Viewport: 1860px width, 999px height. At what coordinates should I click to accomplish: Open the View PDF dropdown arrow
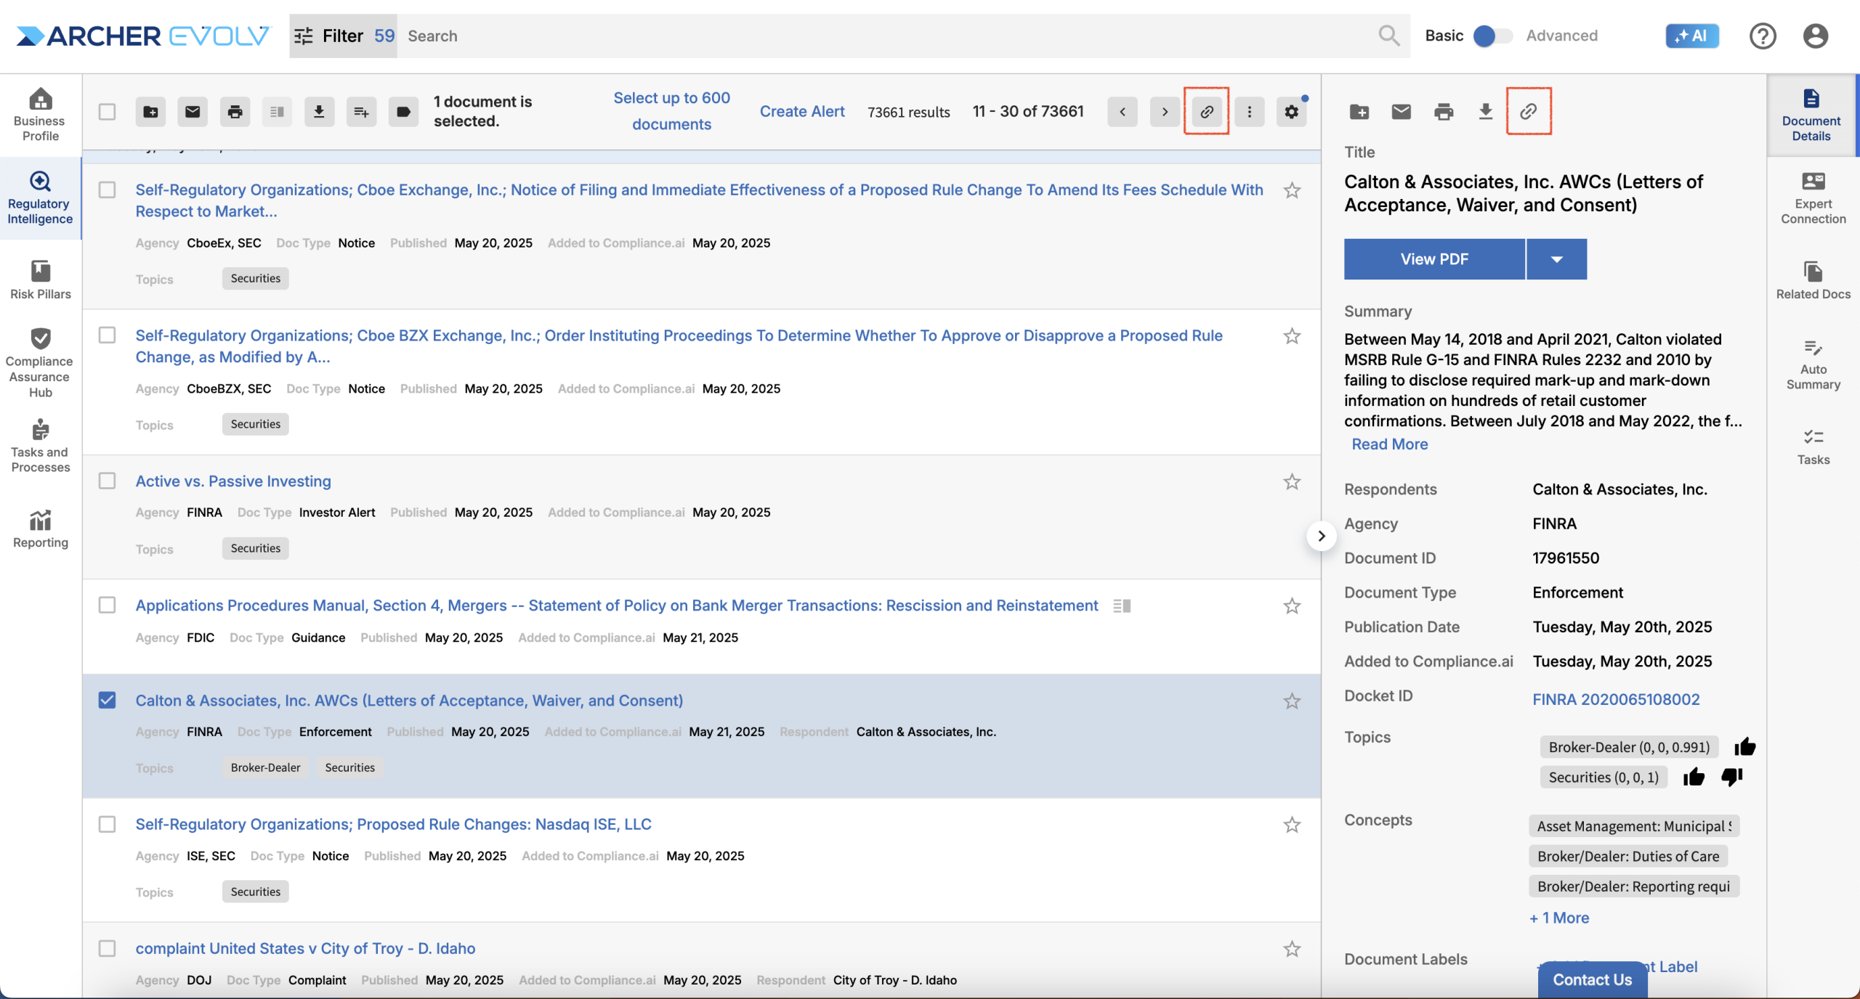tap(1556, 259)
